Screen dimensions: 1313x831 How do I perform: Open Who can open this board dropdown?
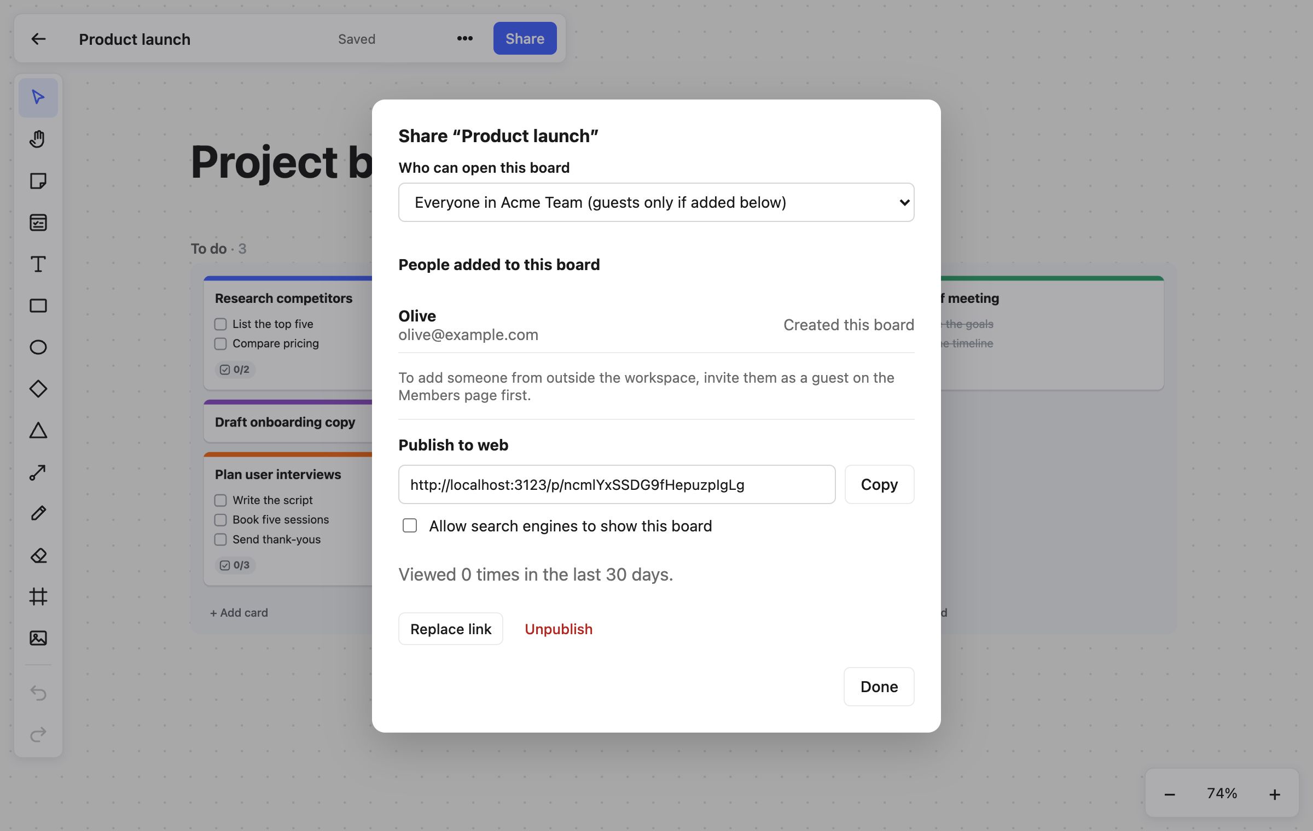[x=656, y=202]
